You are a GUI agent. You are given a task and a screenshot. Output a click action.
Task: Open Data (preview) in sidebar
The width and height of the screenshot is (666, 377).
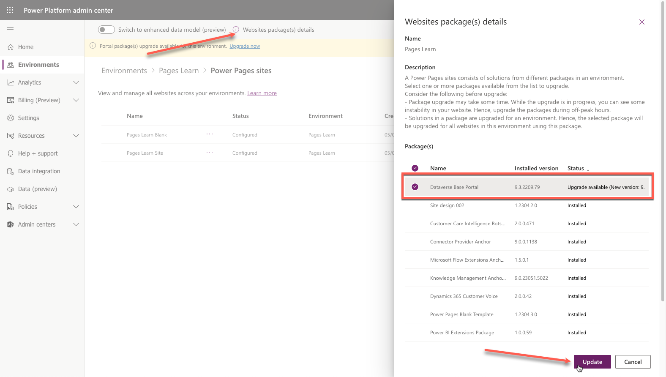pos(42,189)
